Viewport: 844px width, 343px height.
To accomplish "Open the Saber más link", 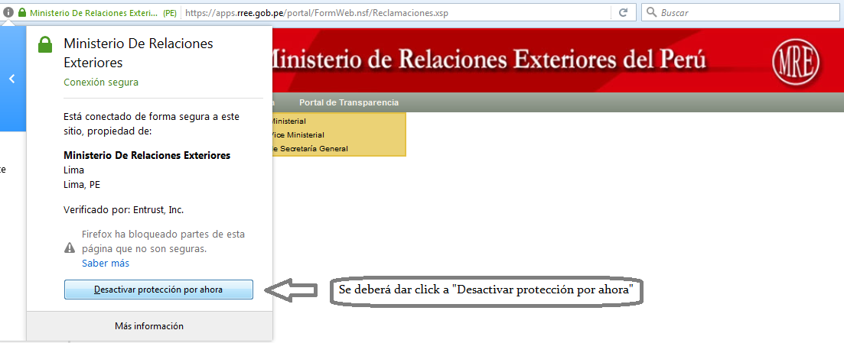I will coord(106,264).
